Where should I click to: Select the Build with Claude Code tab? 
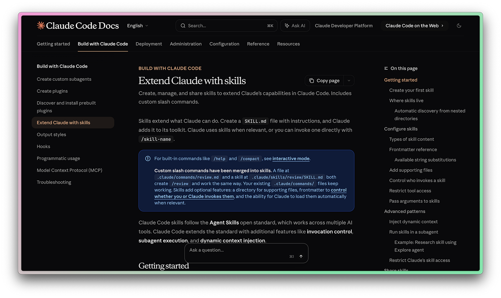coord(103,44)
